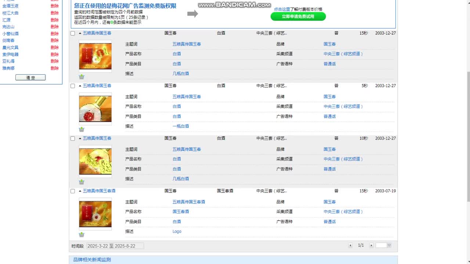
Task: Open 枝江大曲 in the sidebar list
Action: [10, 13]
